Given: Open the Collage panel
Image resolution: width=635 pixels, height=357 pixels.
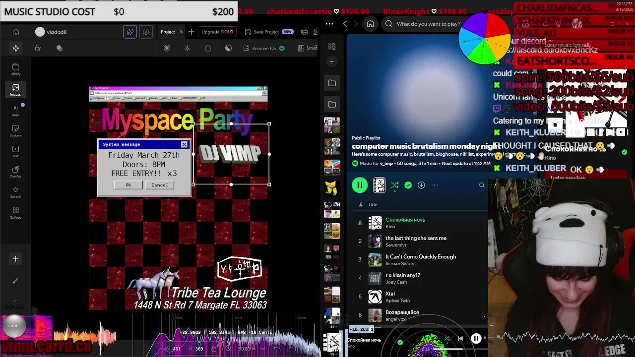Looking at the screenshot, I should [x=15, y=213].
